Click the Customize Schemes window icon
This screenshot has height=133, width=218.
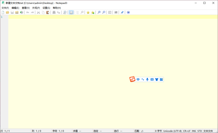[110, 12]
